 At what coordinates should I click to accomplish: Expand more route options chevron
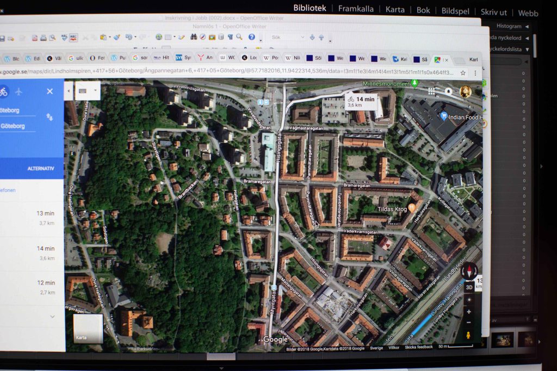tap(52, 316)
